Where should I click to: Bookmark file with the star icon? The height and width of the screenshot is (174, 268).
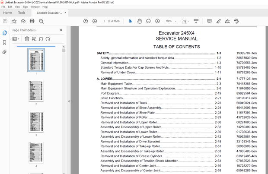point(14,21)
